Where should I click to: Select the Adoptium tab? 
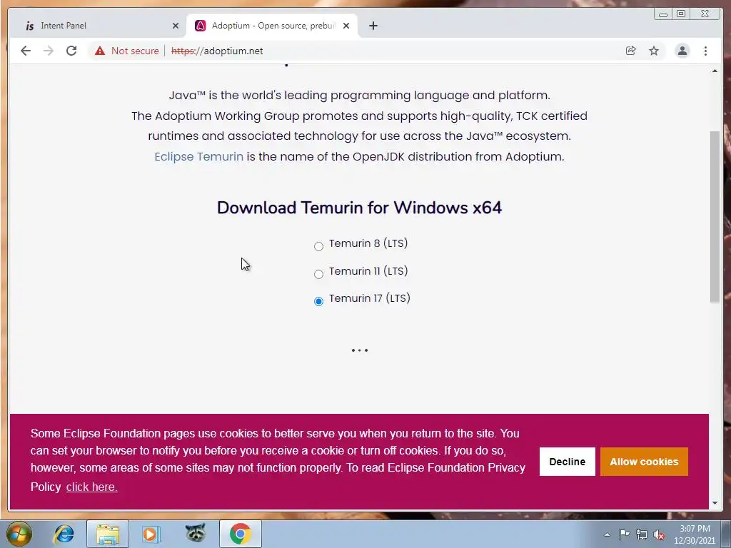[x=272, y=26]
